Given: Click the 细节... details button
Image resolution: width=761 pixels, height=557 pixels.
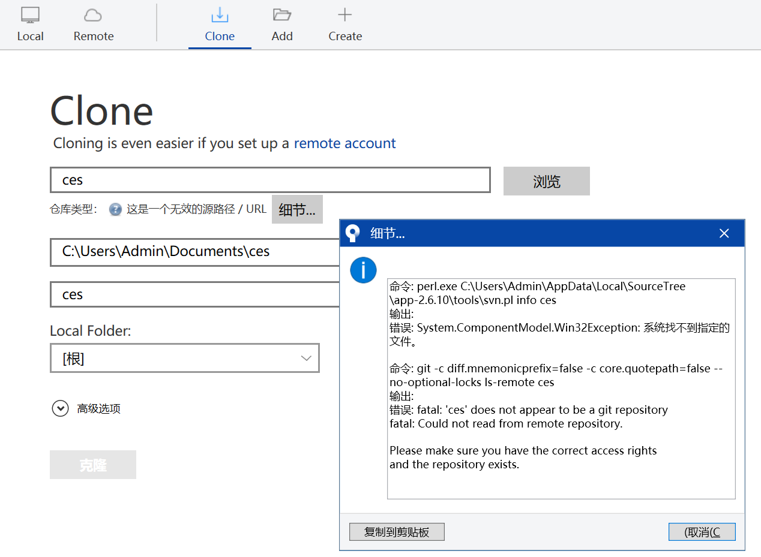Looking at the screenshot, I should (297, 209).
